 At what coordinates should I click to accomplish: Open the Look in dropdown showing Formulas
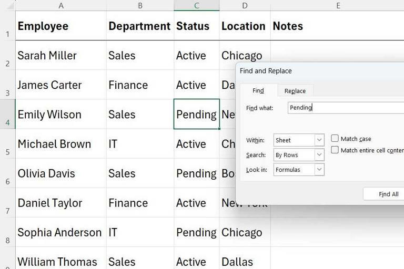(x=299, y=170)
